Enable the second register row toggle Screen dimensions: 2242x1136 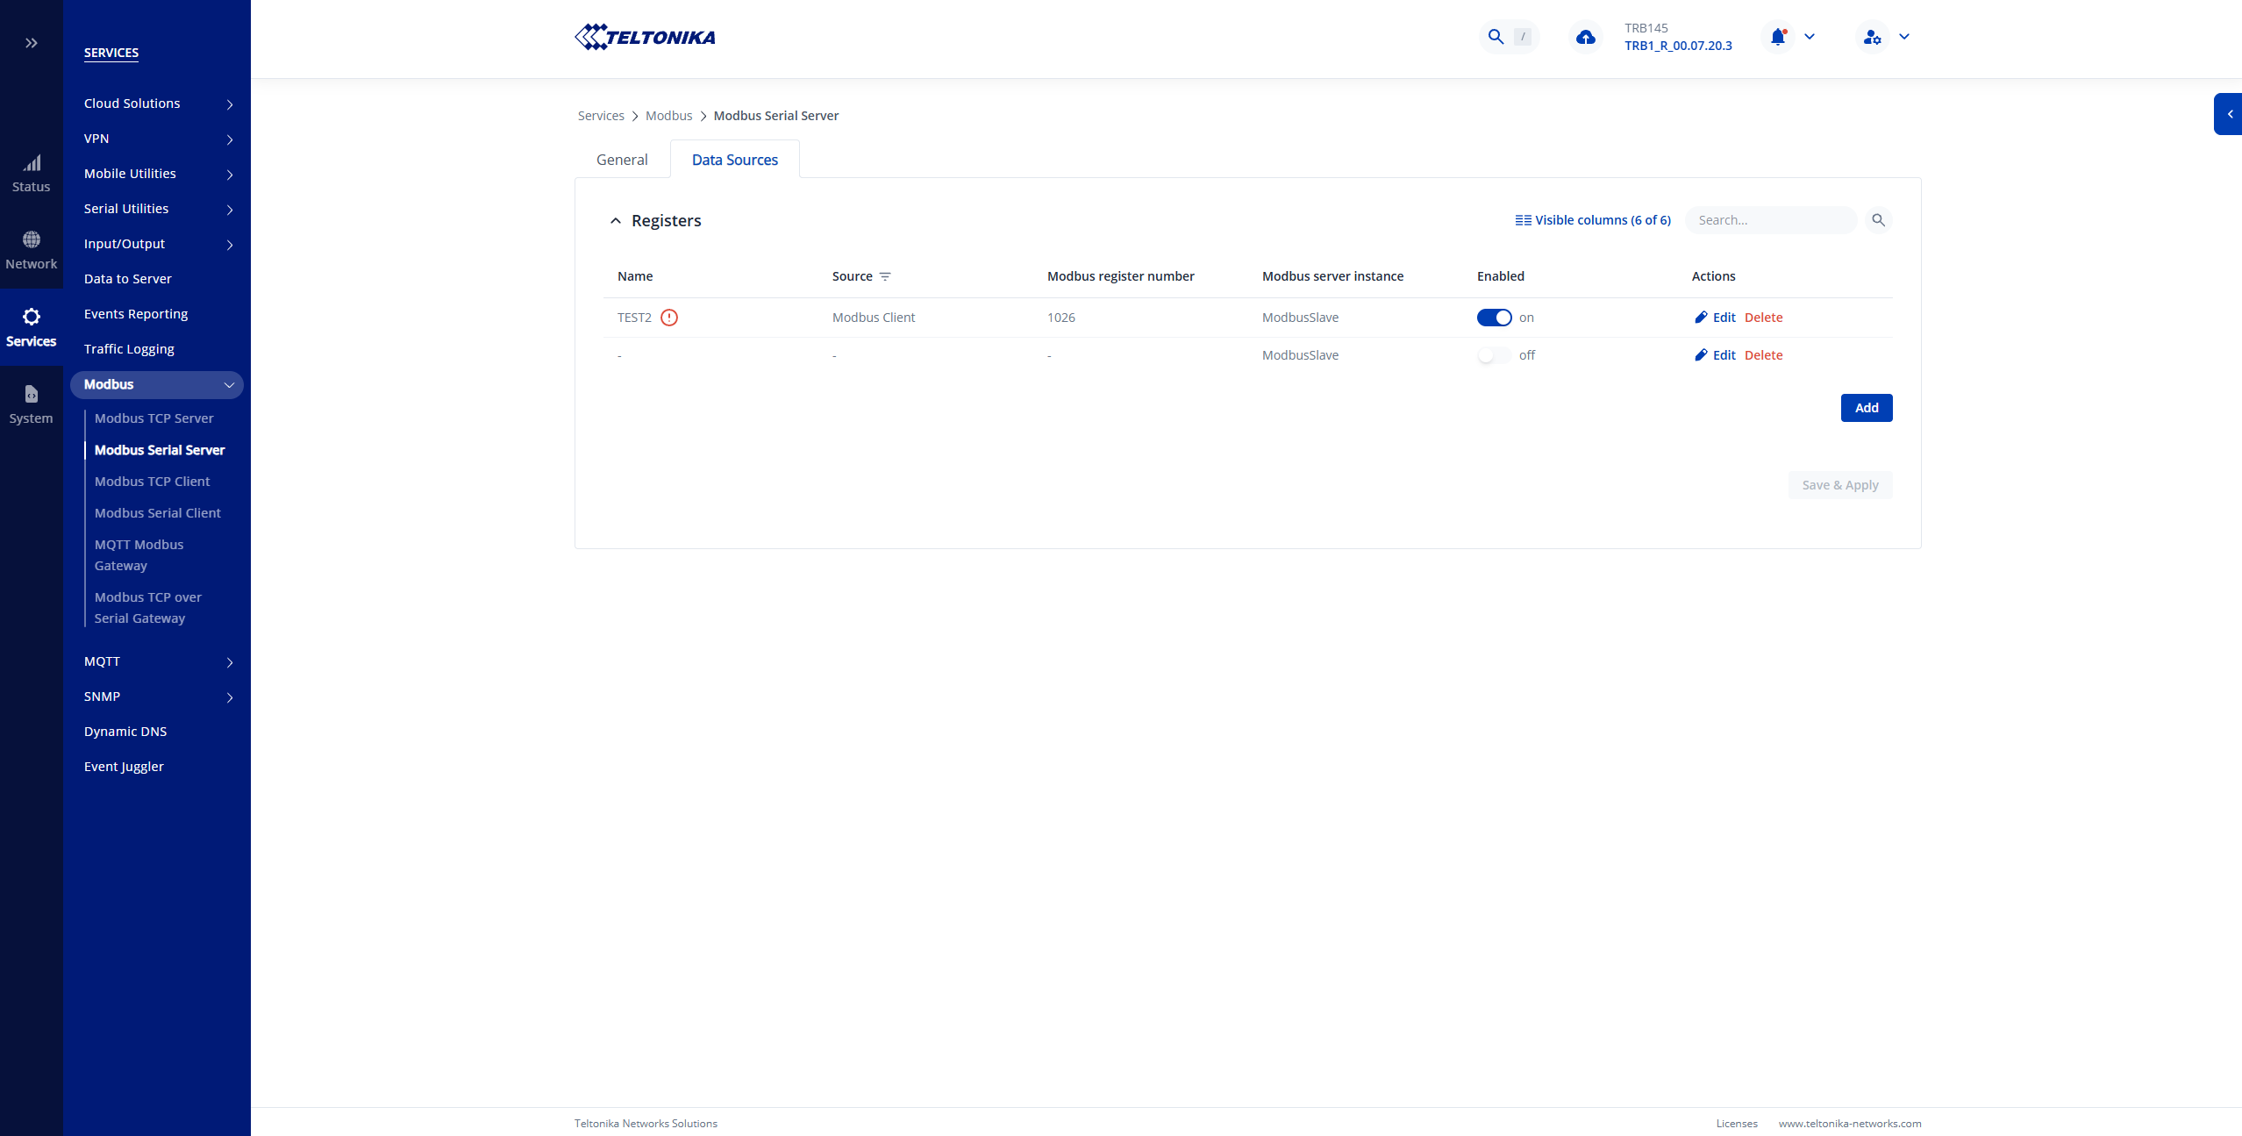click(1494, 355)
